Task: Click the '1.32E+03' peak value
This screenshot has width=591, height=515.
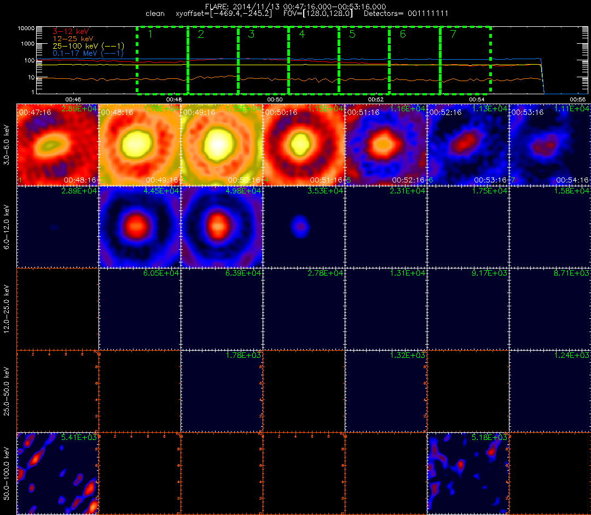Action: point(408,355)
